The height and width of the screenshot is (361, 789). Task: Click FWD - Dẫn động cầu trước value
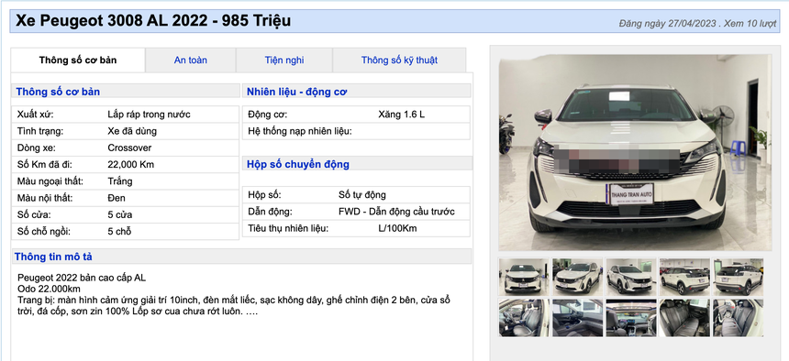pyautogui.click(x=396, y=212)
